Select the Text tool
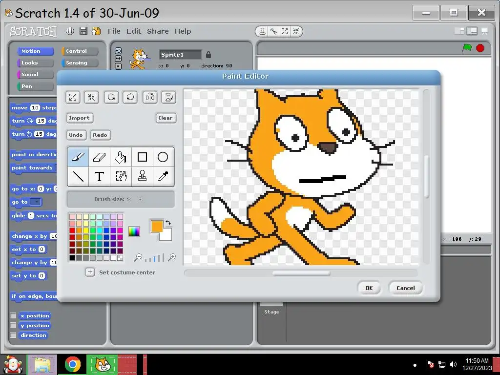Viewport: 500px width, 375px height. tap(99, 176)
